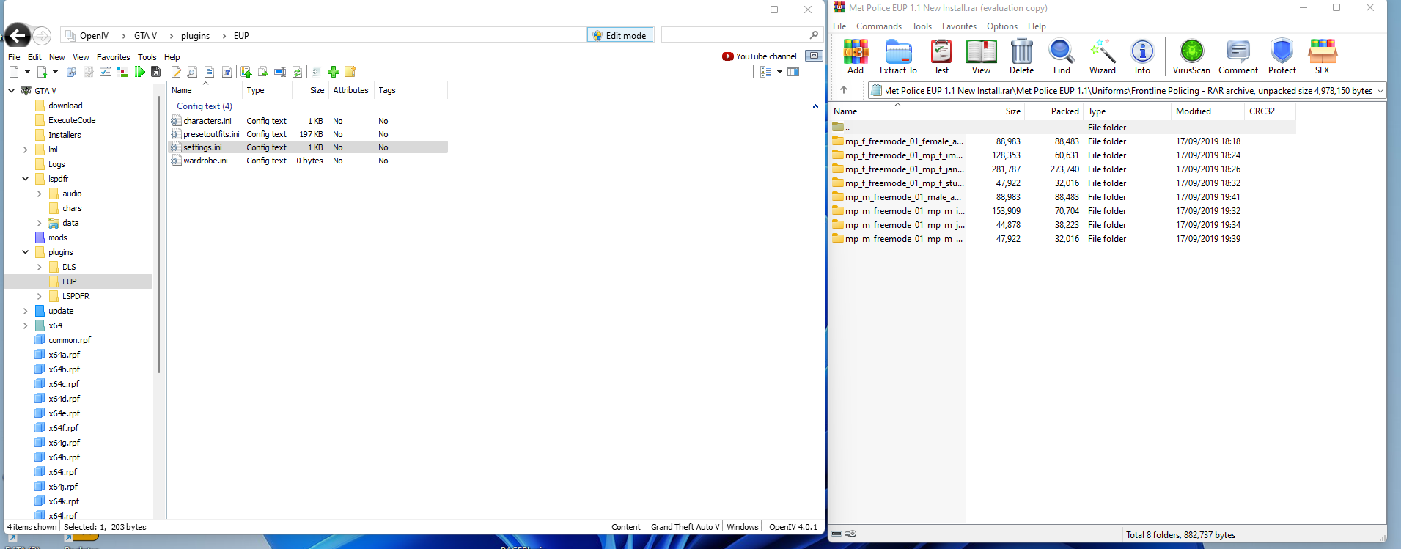The height and width of the screenshot is (549, 1401).
Task: Click OpenIV magnifier document search icon
Action: [x=192, y=72]
